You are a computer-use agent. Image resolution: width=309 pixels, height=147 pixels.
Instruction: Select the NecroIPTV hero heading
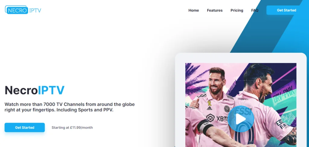(34, 90)
